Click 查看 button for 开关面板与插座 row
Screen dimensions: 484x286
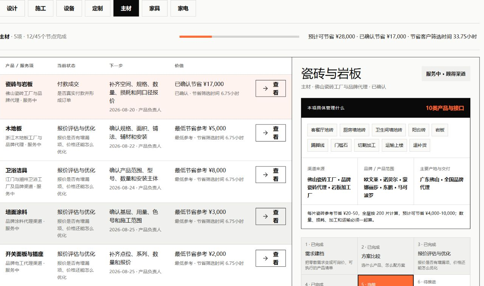click(x=271, y=258)
